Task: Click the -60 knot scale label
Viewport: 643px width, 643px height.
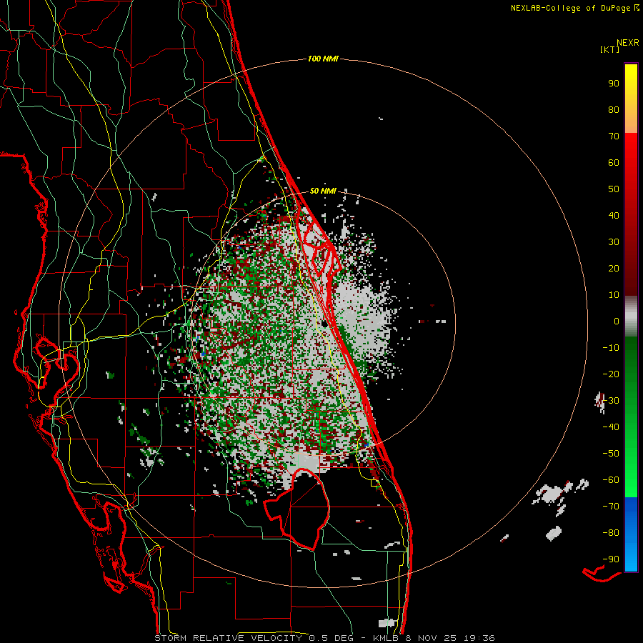Action: click(x=611, y=480)
